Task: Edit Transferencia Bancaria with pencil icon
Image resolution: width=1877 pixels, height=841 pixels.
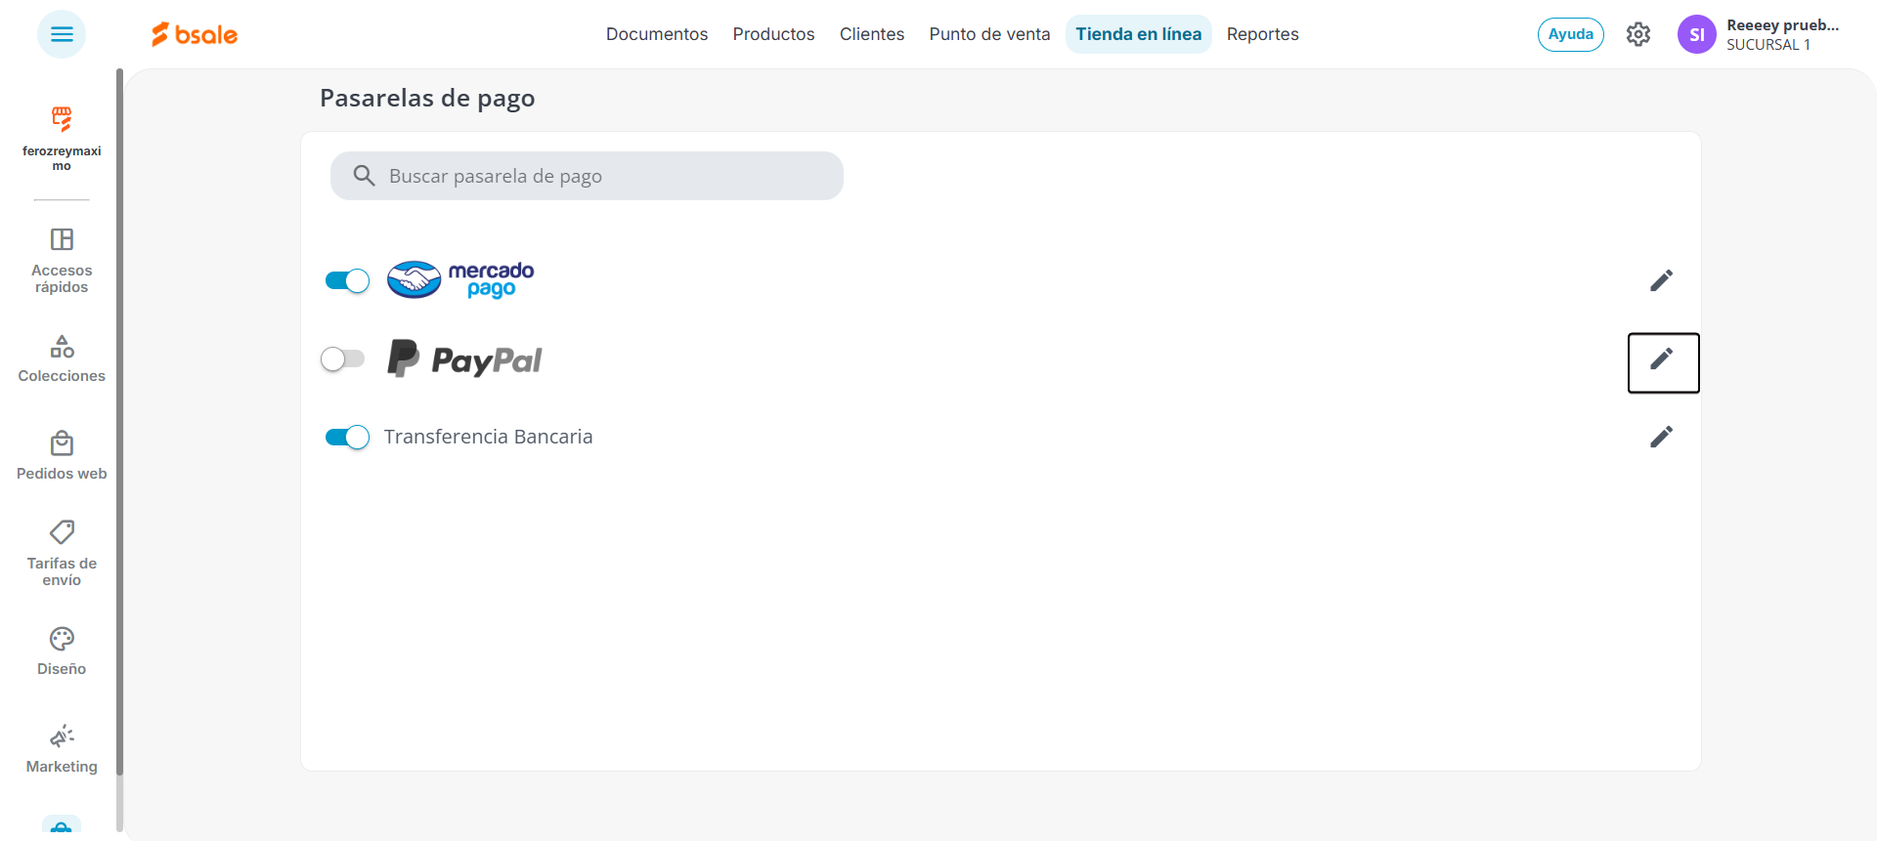Action: pyautogui.click(x=1662, y=437)
